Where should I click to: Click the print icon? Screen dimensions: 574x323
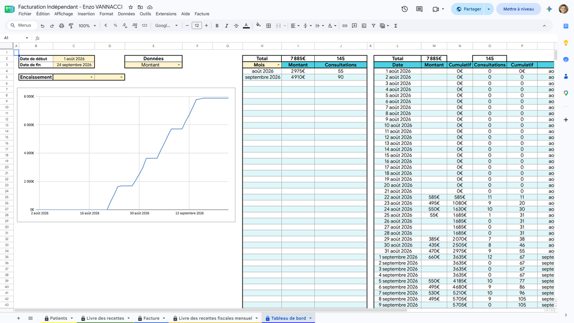tap(61, 26)
